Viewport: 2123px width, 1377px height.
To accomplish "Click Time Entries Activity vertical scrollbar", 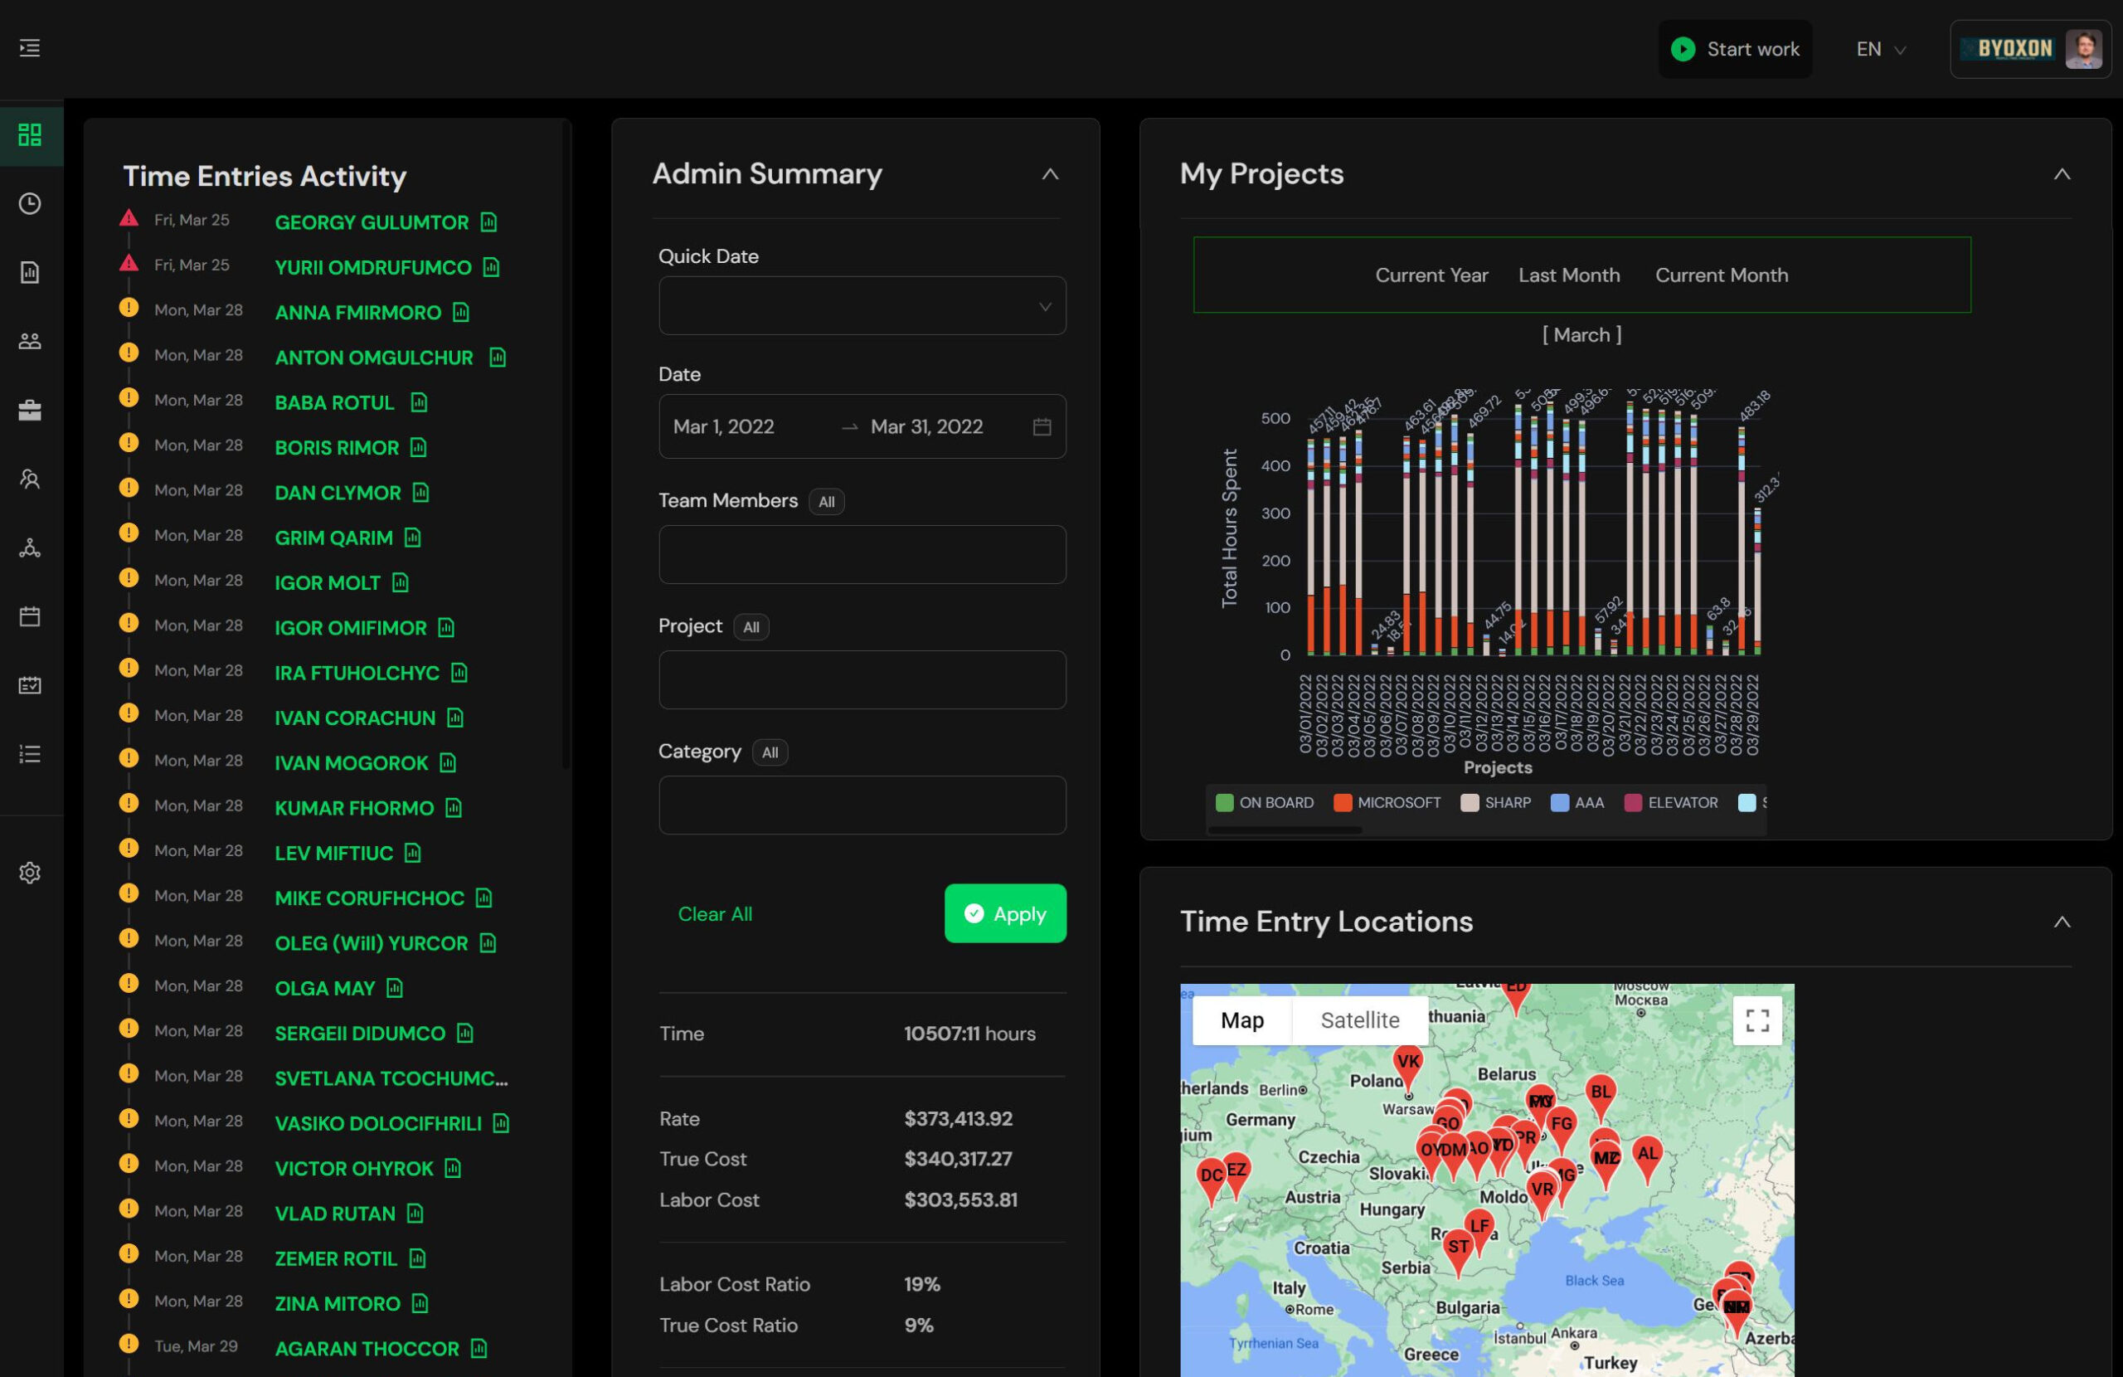I will 566,446.
